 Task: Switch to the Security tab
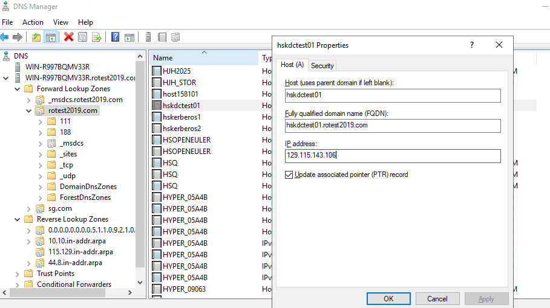(x=322, y=66)
